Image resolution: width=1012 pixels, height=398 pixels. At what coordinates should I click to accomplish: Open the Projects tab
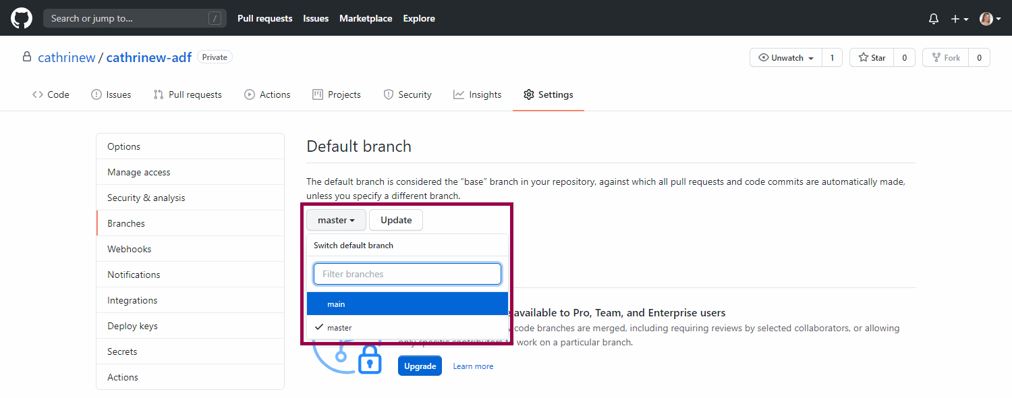337,94
